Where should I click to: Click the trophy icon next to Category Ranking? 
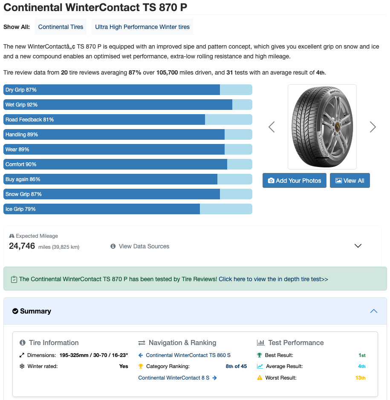(x=141, y=366)
